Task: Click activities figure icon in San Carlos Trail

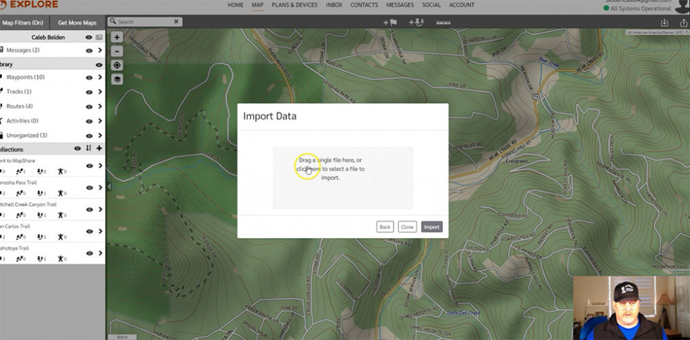Action: [x=62, y=237]
